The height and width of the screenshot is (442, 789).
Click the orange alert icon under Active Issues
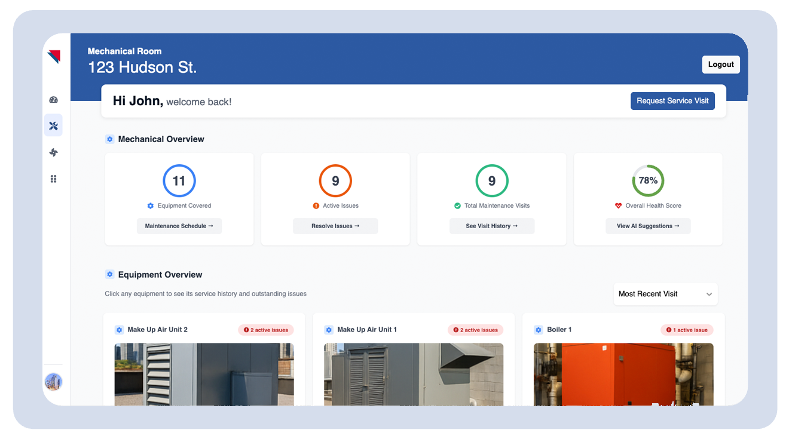(x=316, y=205)
